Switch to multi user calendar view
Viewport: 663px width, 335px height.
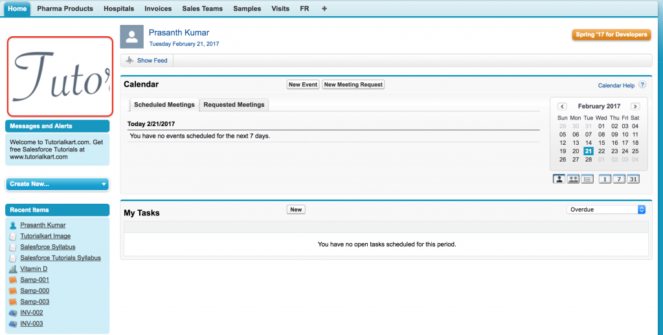coord(573,179)
